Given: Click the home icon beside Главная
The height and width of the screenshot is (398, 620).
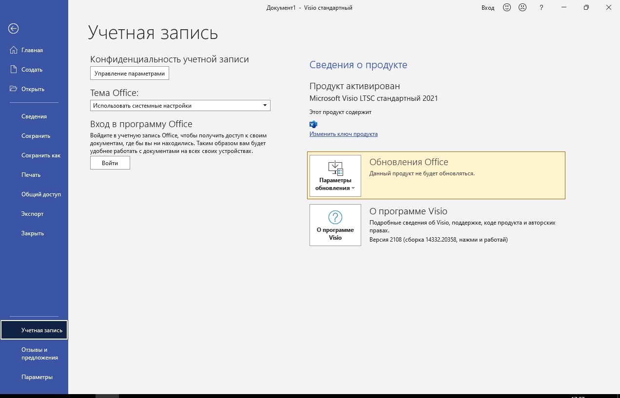Looking at the screenshot, I should point(14,50).
